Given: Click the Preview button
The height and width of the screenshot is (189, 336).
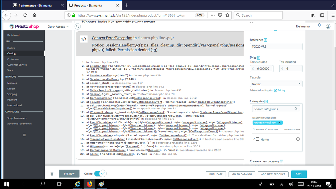Looking at the screenshot, I should [x=69, y=174].
